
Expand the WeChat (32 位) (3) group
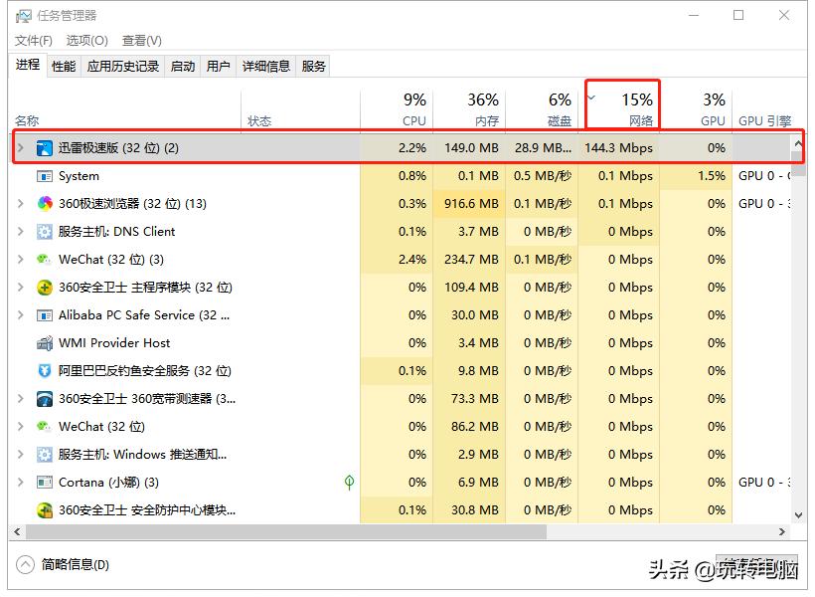[x=20, y=259]
